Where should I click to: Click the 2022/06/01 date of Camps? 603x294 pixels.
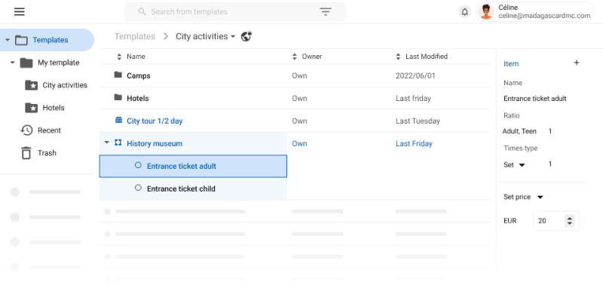point(415,76)
